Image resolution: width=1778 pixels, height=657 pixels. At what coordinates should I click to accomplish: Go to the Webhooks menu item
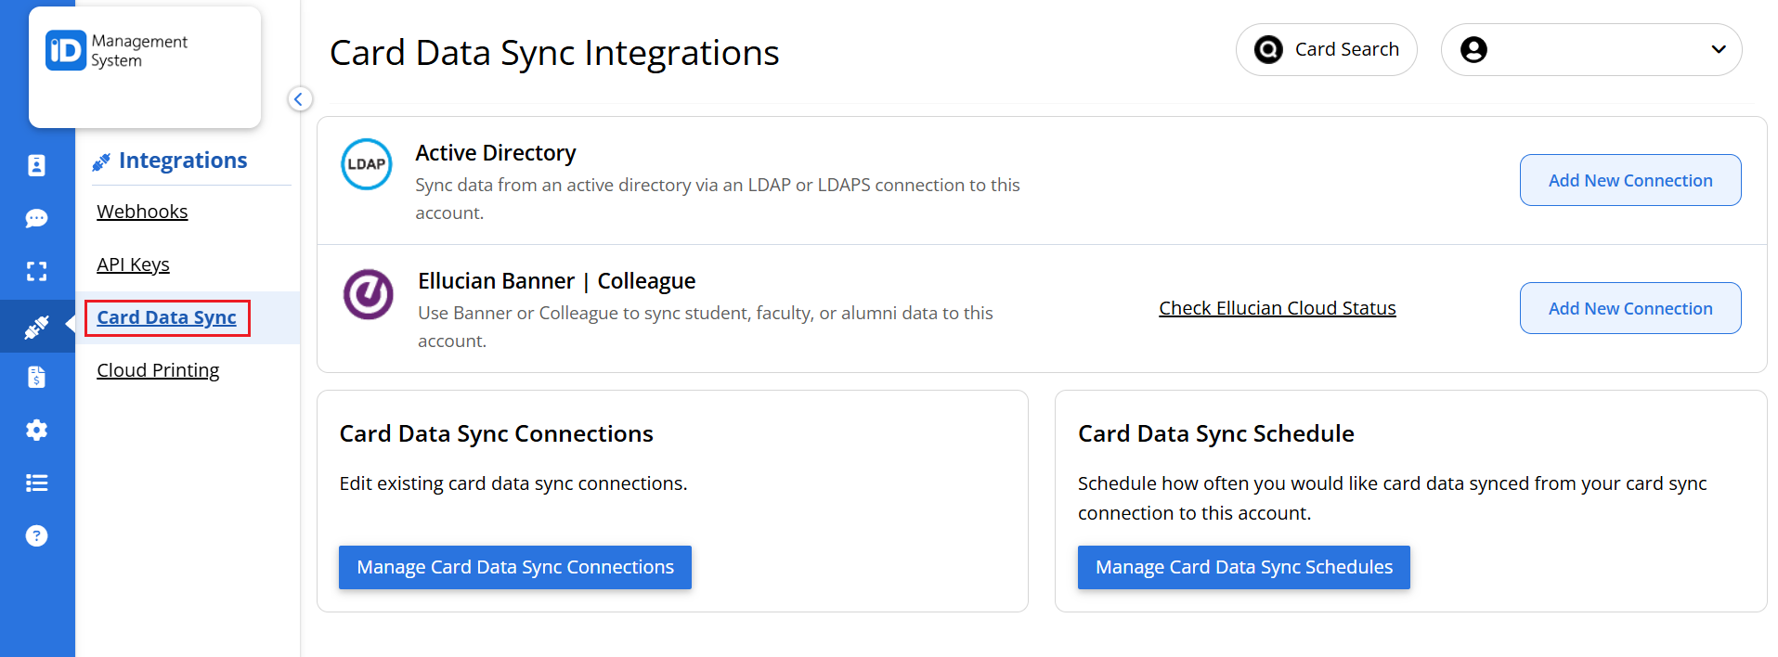tap(142, 212)
